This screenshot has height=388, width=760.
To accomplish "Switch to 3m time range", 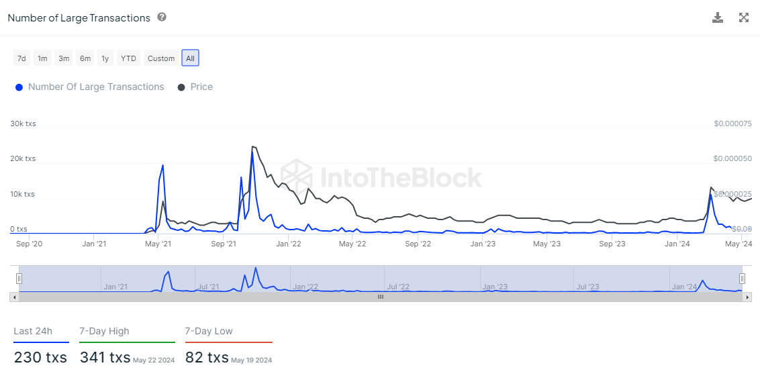I will tap(64, 58).
